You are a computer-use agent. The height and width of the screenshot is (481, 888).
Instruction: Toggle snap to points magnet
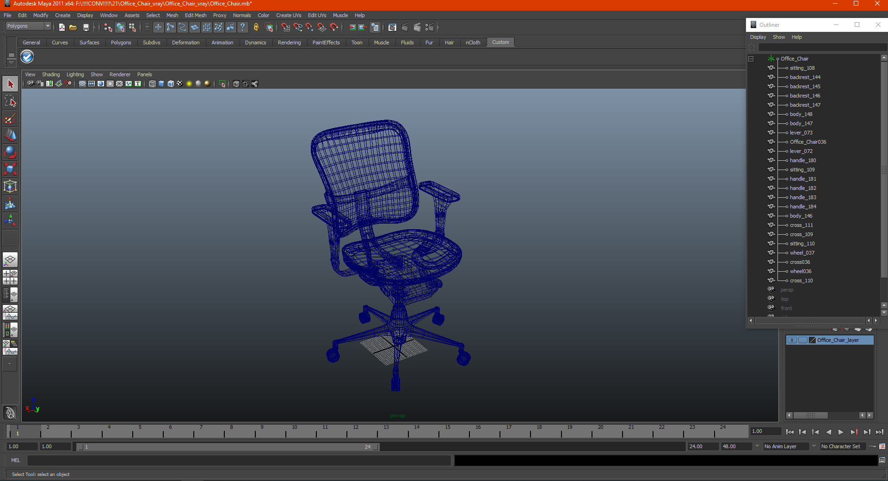pyautogui.click(x=309, y=28)
